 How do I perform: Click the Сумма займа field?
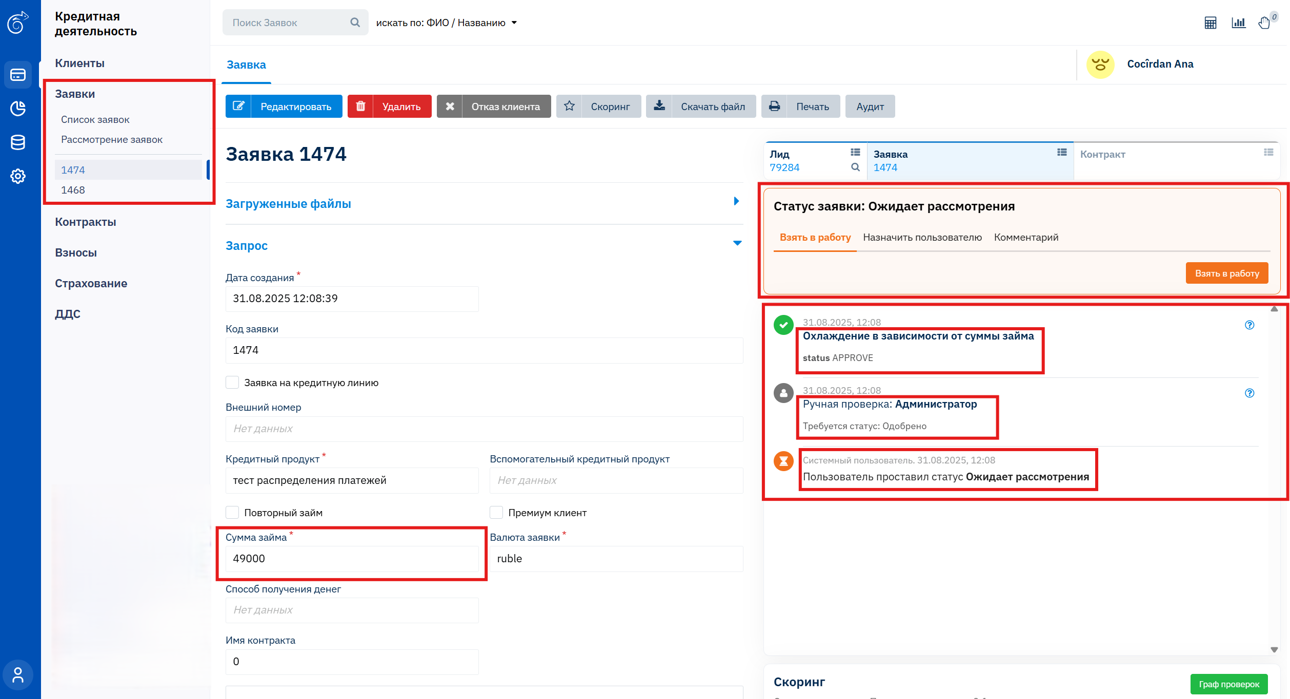pos(352,559)
